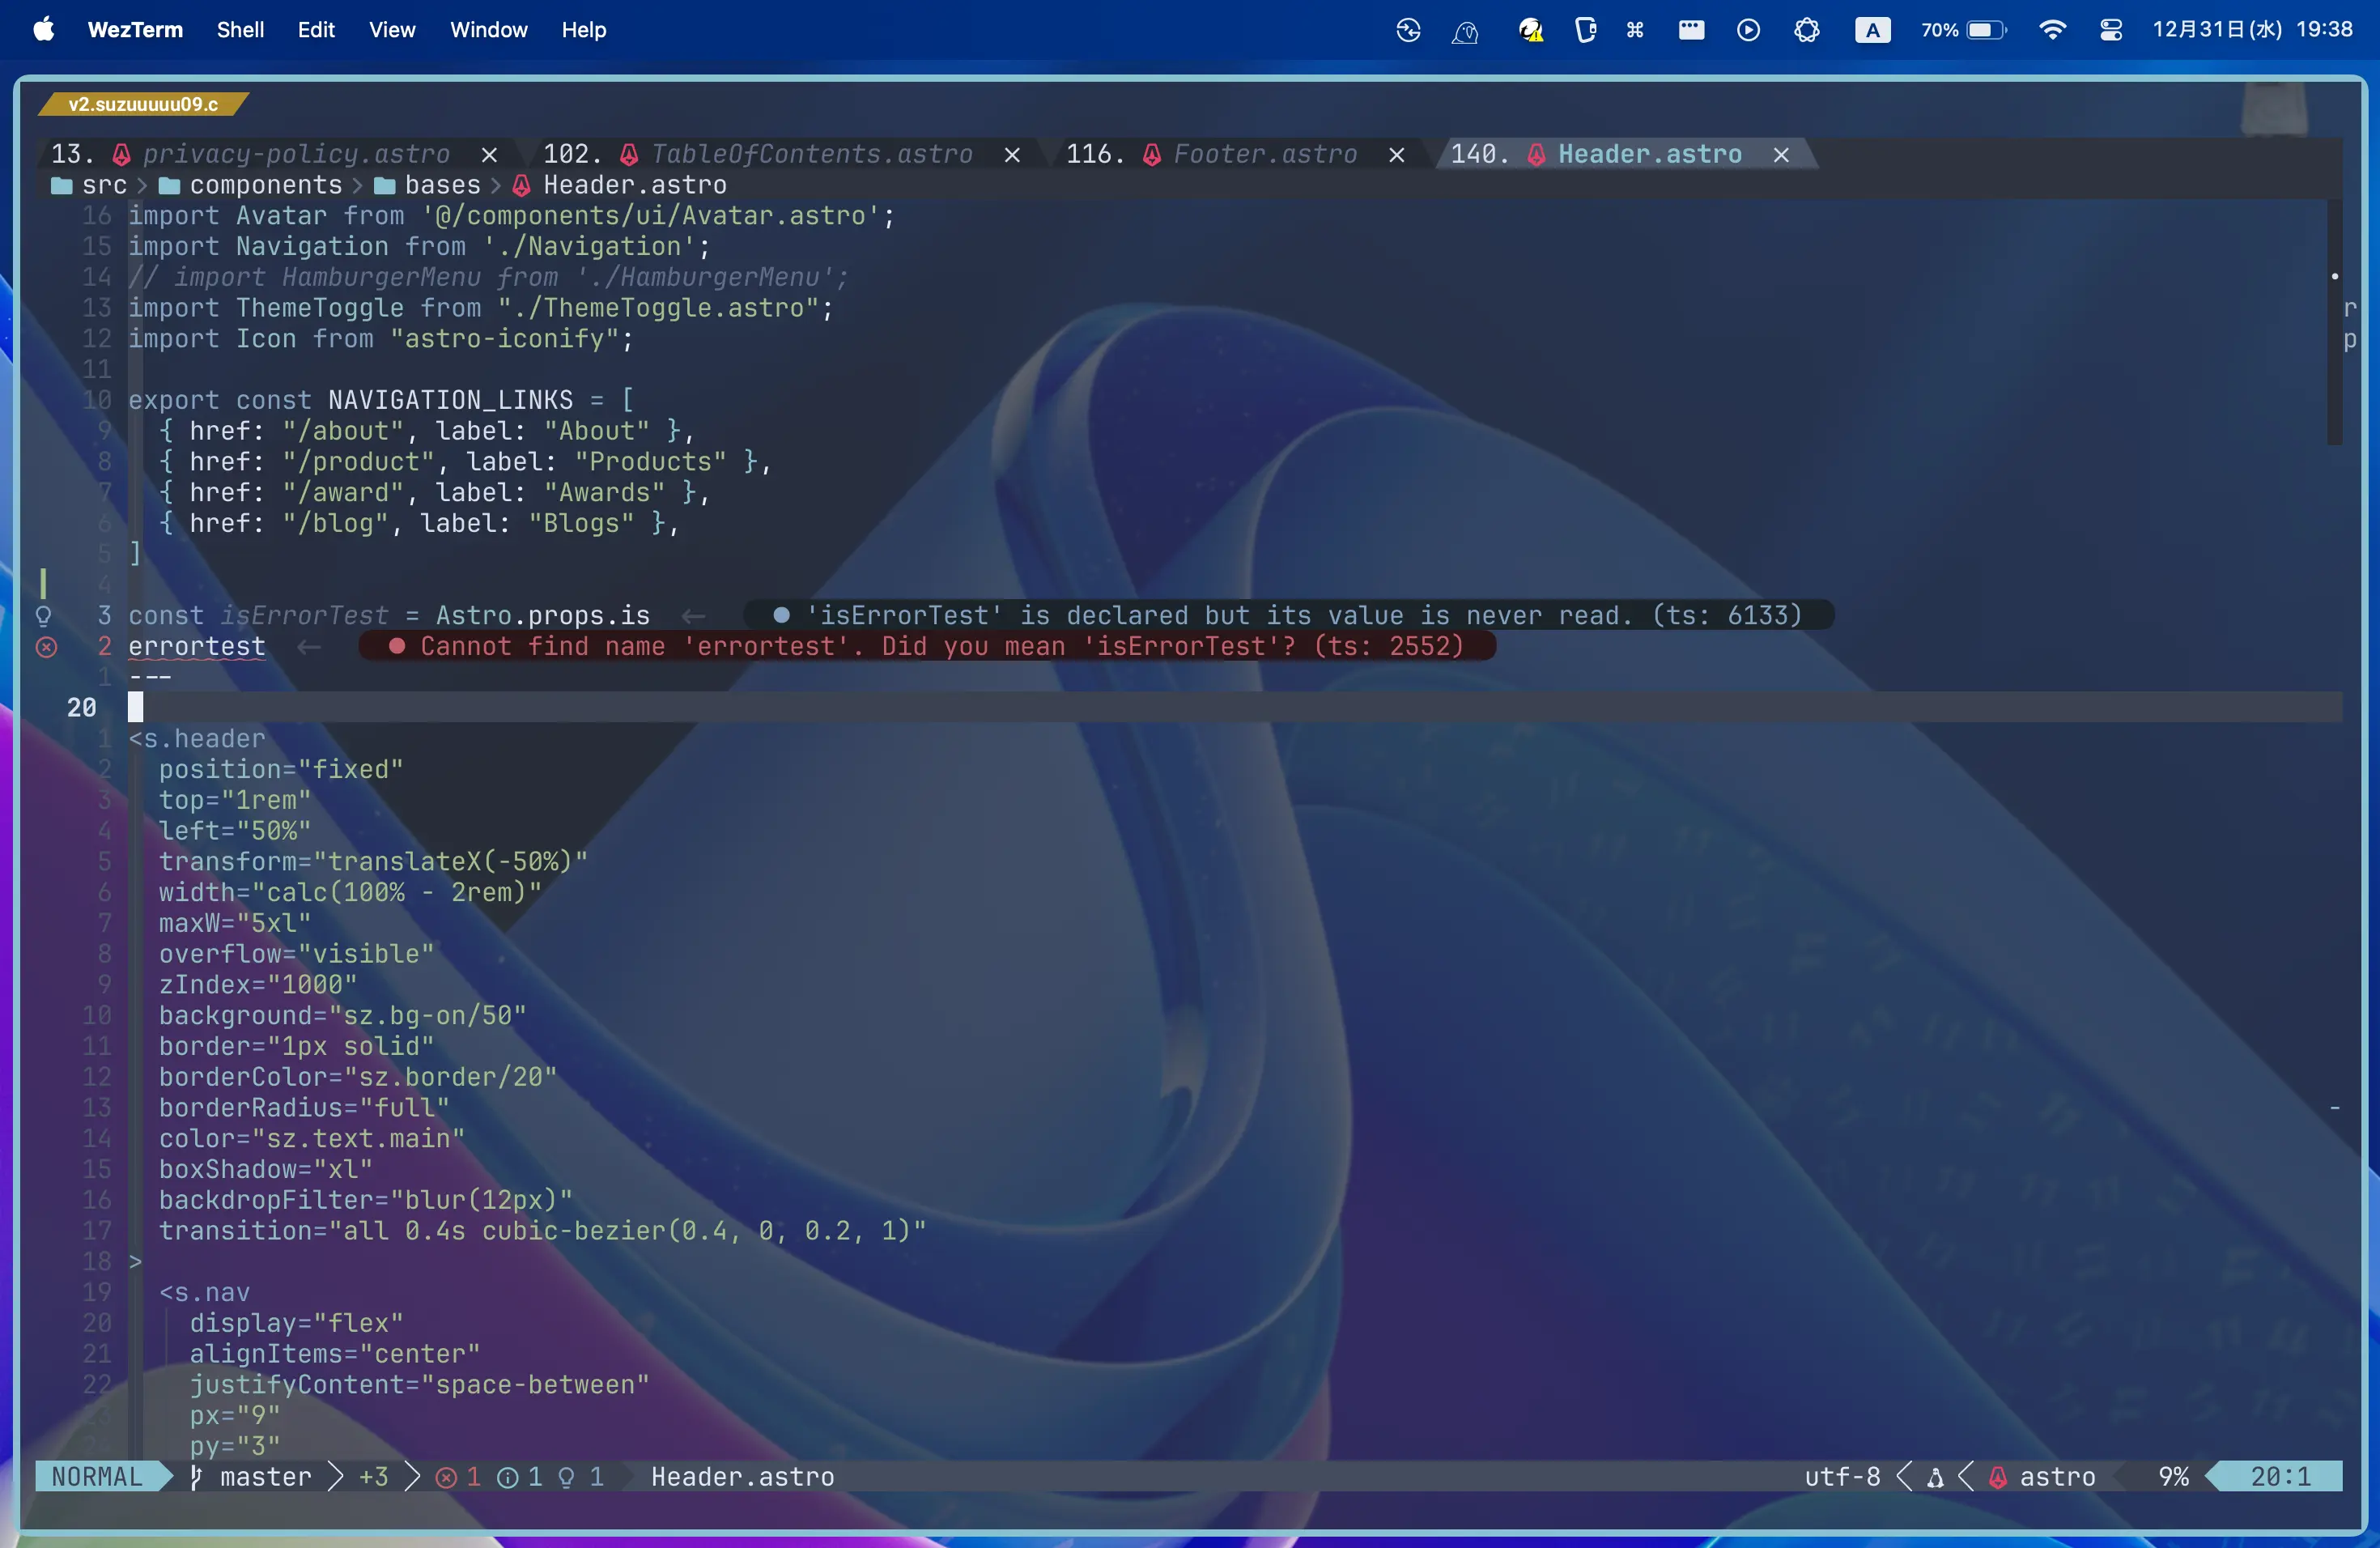2380x1548 pixels.
Task: Open the Wi-Fi menu bar icon
Action: pyautogui.click(x=2052, y=30)
